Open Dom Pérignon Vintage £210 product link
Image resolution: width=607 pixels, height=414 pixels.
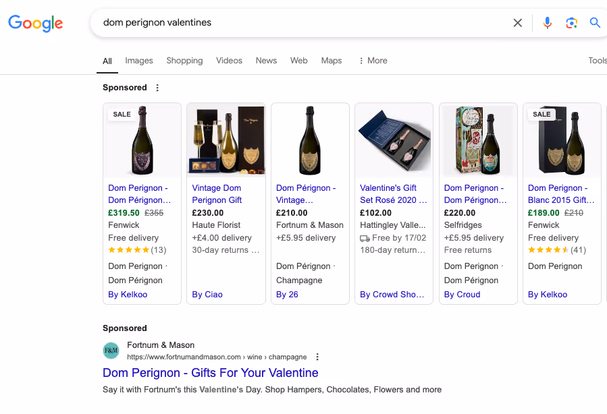coord(306,194)
